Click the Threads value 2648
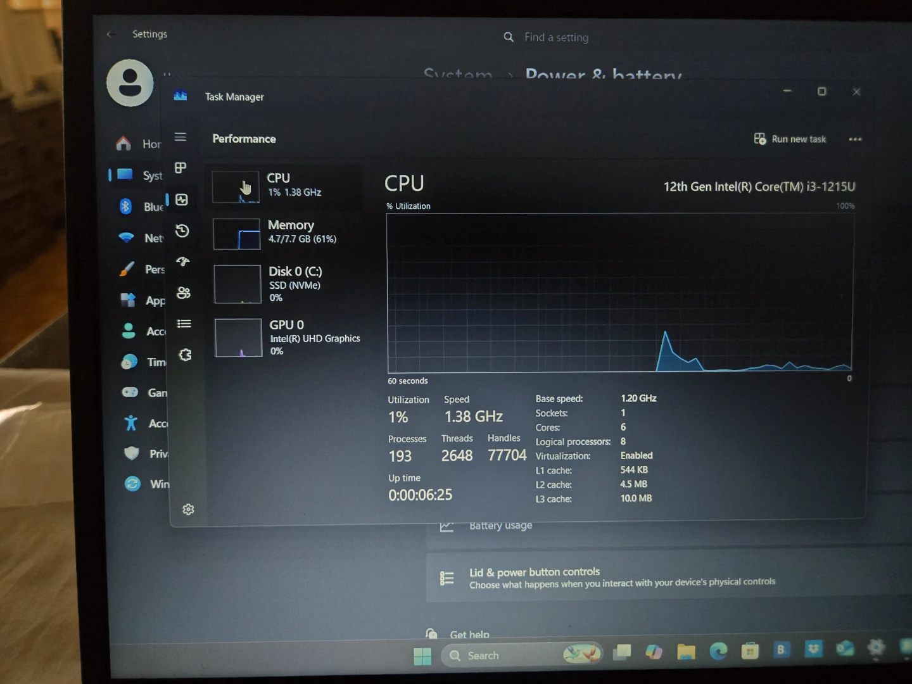The image size is (912, 684). point(457,455)
